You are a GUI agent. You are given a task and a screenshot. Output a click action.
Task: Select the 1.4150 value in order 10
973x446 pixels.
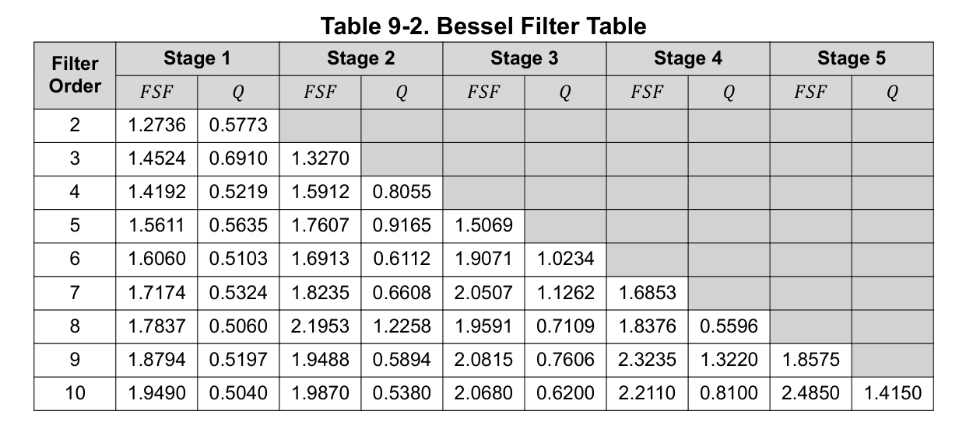click(892, 393)
